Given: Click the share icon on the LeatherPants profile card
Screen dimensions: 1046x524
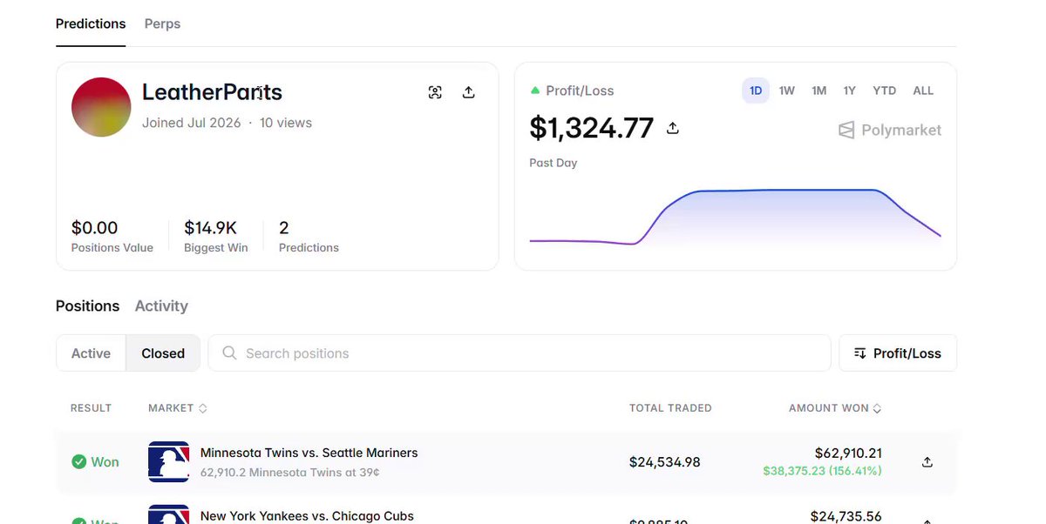Looking at the screenshot, I should tap(468, 92).
